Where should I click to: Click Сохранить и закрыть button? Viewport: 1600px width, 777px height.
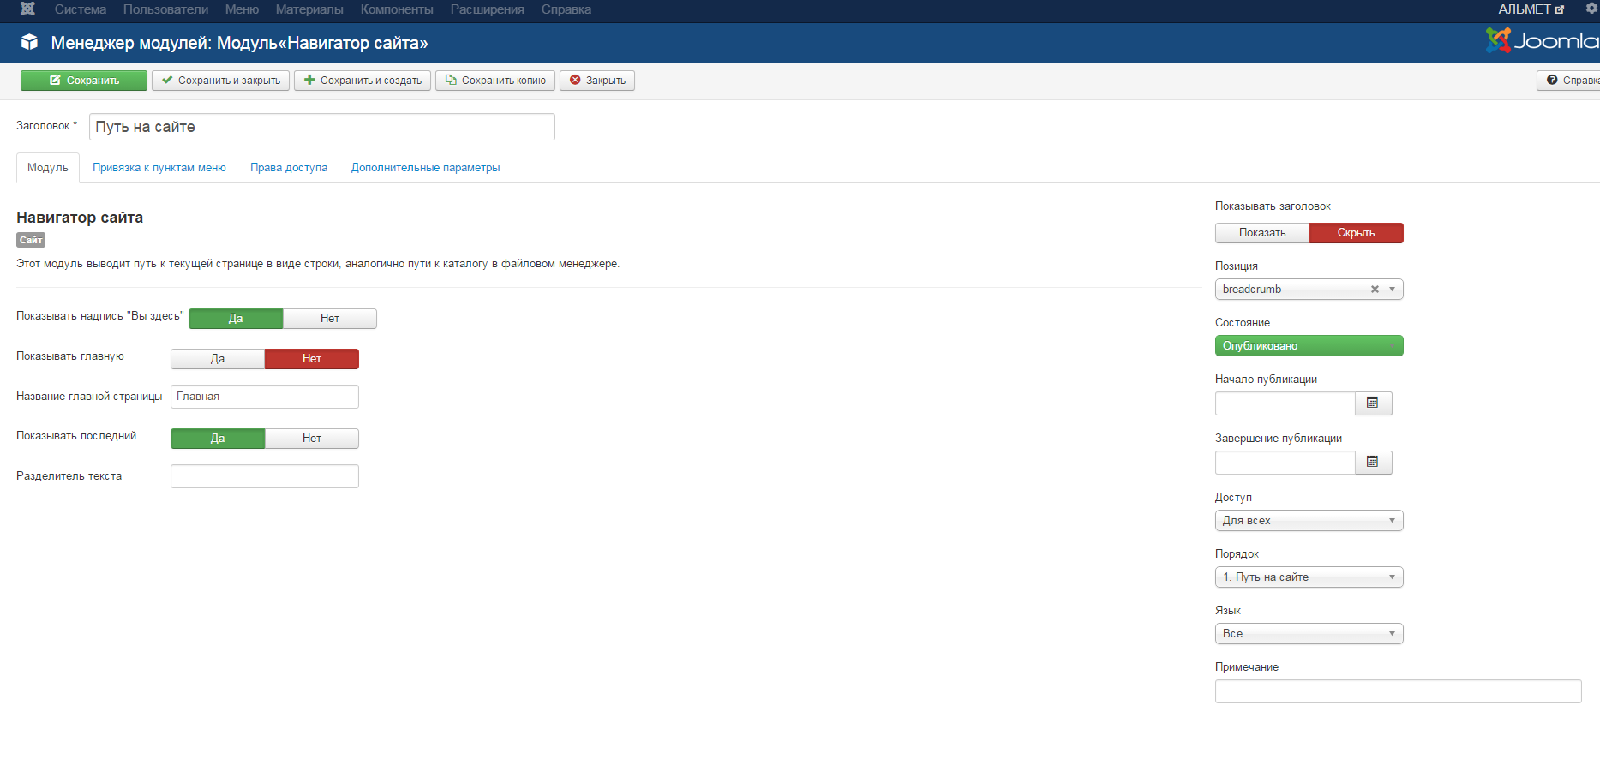click(220, 81)
